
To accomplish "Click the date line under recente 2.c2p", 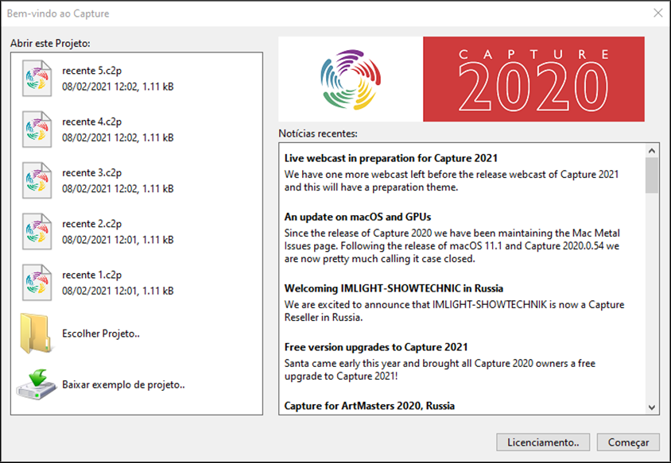I will (118, 240).
